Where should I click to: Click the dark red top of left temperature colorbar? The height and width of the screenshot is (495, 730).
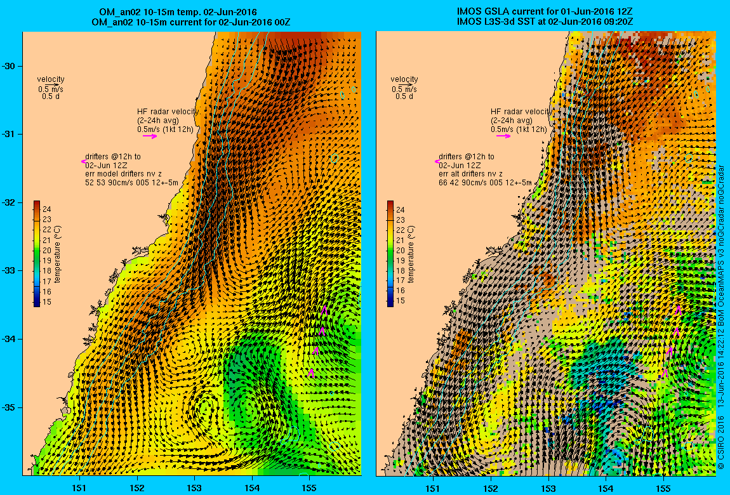click(37, 205)
